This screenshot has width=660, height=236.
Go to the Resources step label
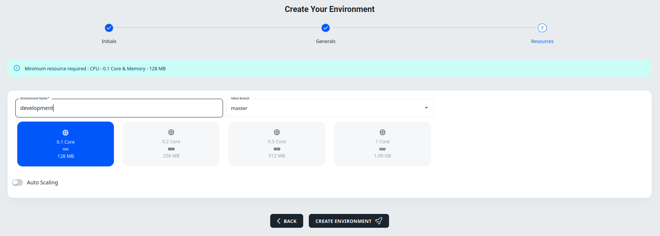click(542, 42)
